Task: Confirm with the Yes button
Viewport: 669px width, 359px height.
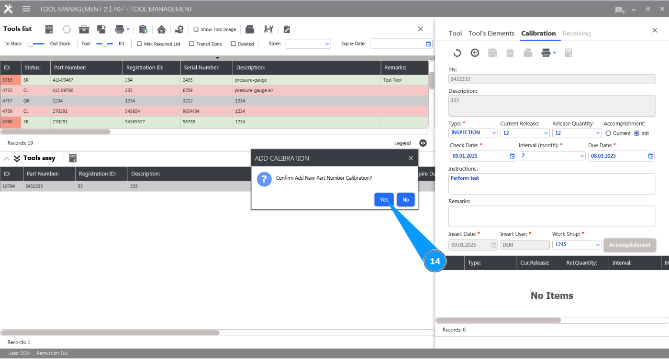Action: (x=384, y=200)
